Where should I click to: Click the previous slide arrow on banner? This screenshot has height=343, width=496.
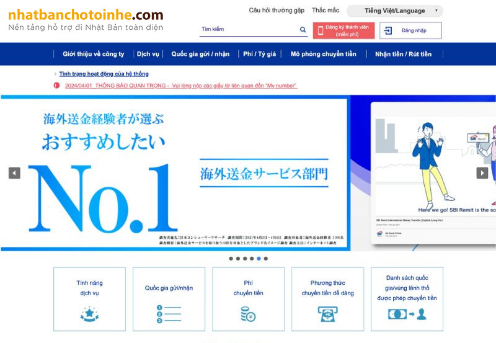pyautogui.click(x=14, y=173)
